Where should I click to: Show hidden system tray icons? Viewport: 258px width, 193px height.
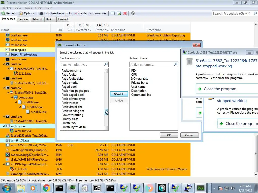click(214, 188)
